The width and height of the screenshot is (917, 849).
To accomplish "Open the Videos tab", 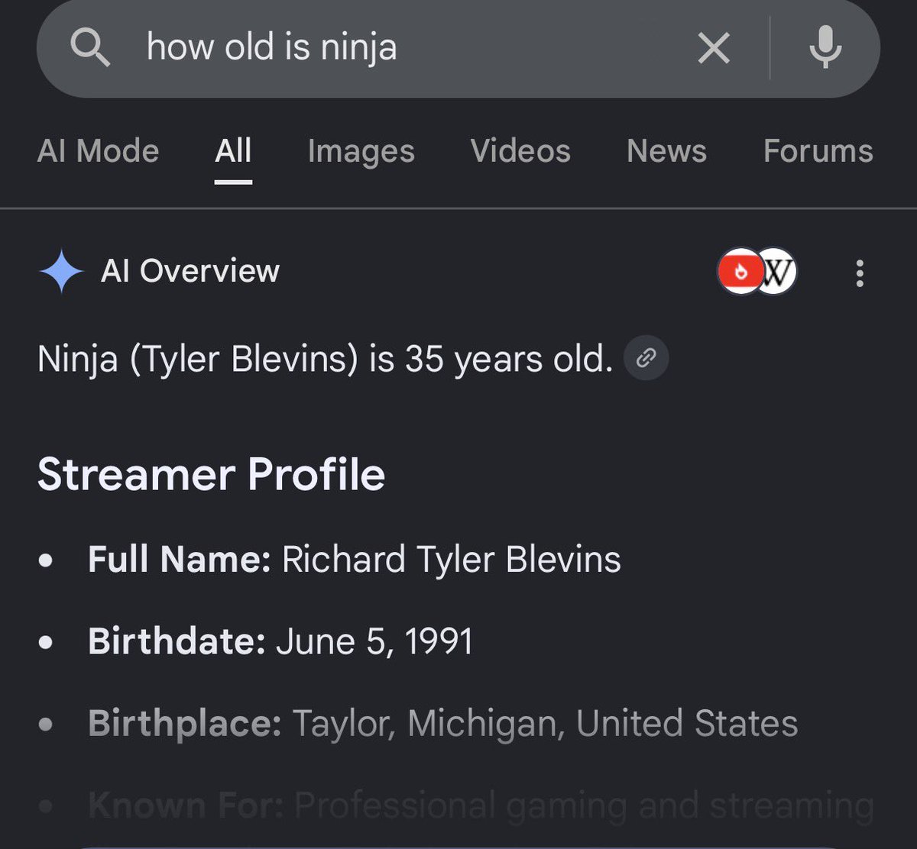I will [x=520, y=151].
